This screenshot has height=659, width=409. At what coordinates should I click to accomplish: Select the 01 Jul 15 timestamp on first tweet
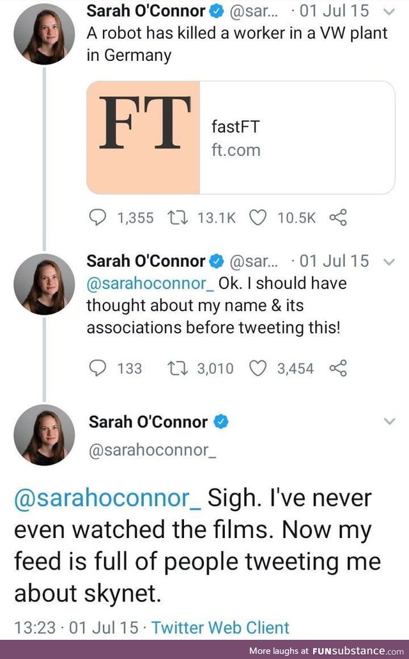pos(334,10)
